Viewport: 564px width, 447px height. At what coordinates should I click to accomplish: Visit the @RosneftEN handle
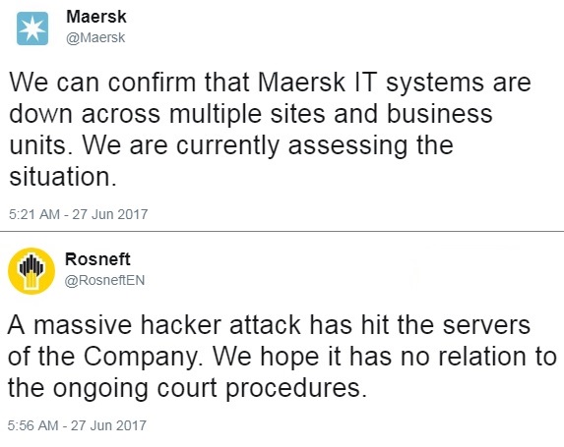[104, 280]
